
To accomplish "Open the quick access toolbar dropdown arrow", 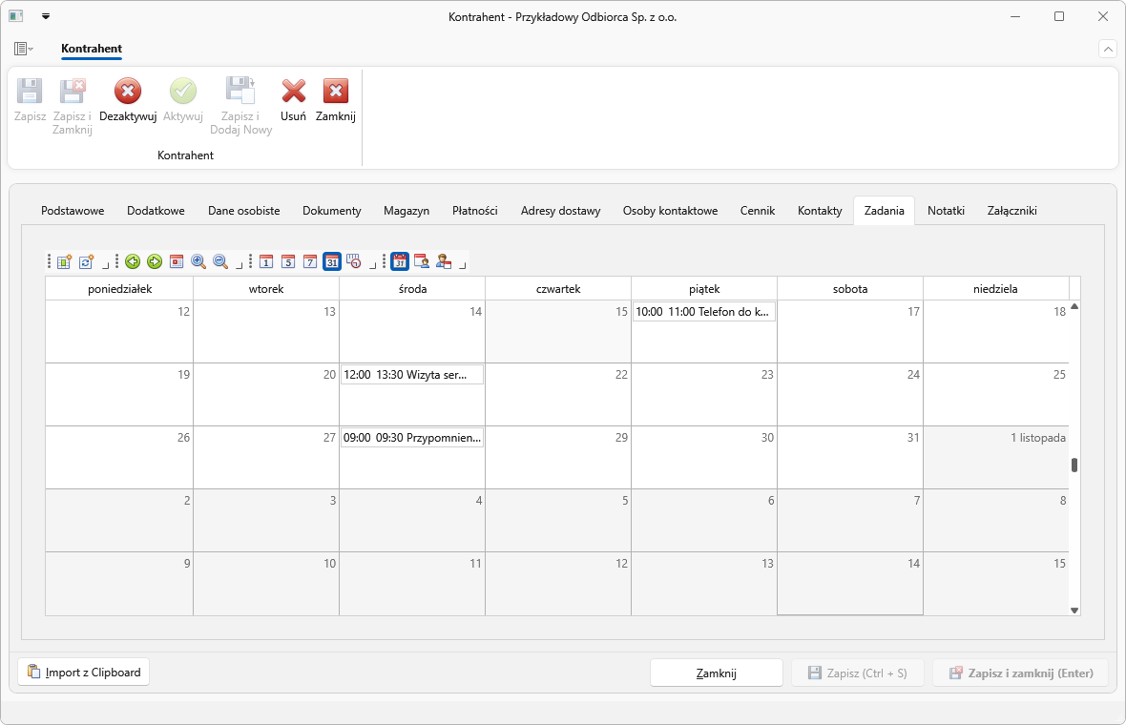I will click(46, 16).
